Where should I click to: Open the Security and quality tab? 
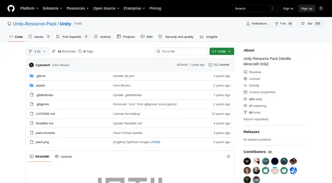point(176,37)
